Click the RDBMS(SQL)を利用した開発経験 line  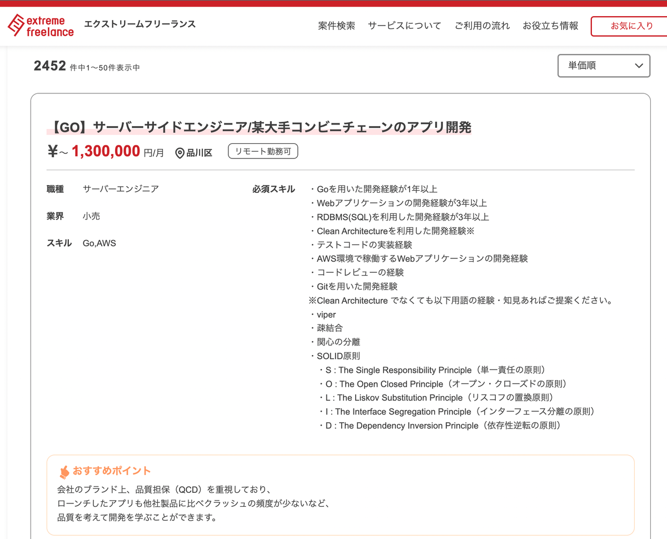click(x=399, y=217)
